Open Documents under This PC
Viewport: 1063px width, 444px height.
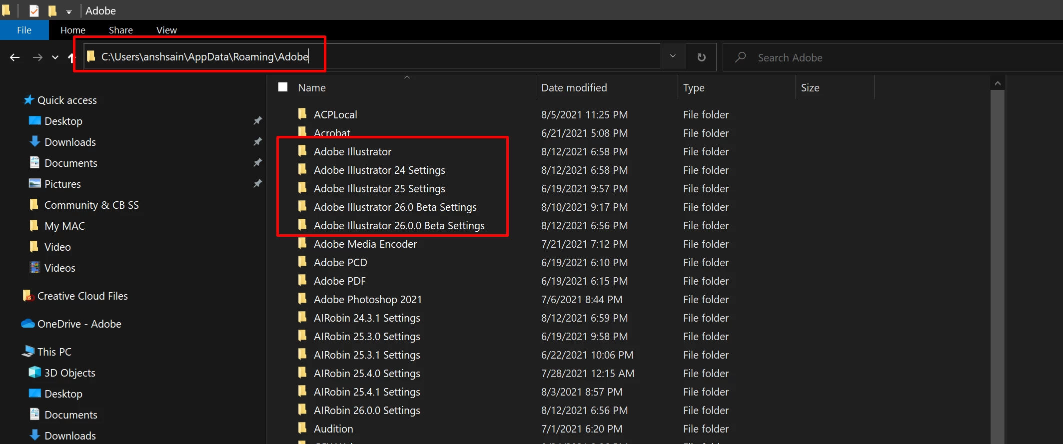point(70,415)
